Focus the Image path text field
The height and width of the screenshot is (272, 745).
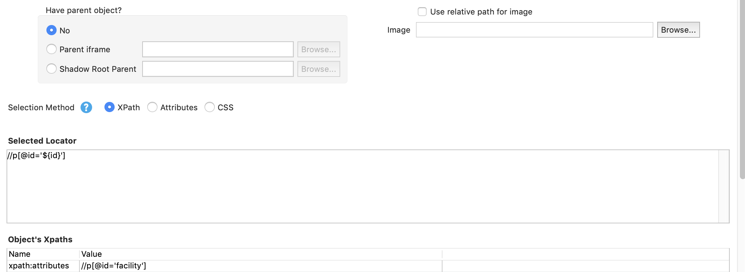click(x=534, y=30)
